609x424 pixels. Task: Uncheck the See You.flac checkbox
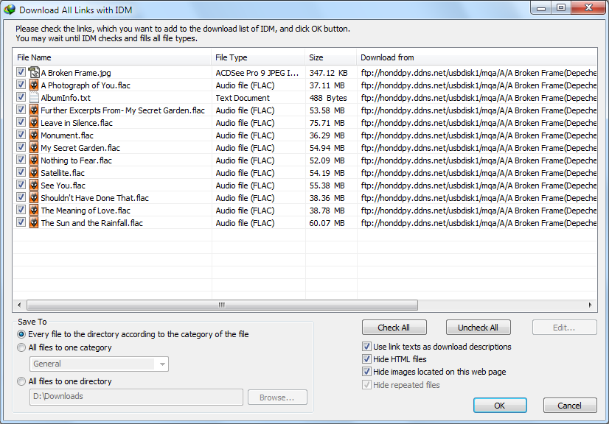[x=21, y=184]
